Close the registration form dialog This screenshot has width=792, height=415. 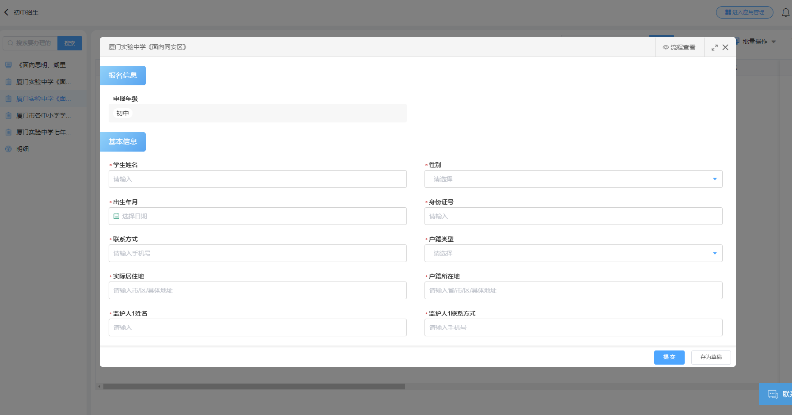(725, 47)
